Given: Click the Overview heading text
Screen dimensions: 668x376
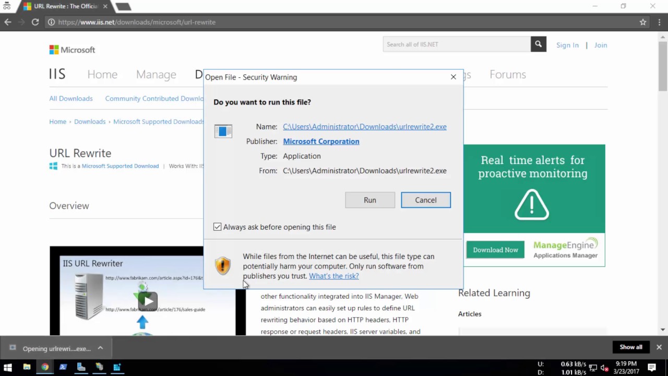Looking at the screenshot, I should coord(69,206).
